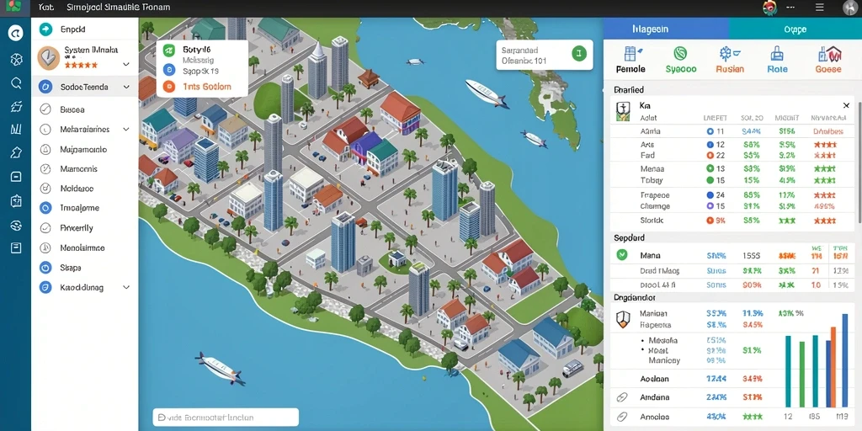This screenshot has height=431, width=862.
Task: Click the blue Rote icon
Action: point(777,53)
